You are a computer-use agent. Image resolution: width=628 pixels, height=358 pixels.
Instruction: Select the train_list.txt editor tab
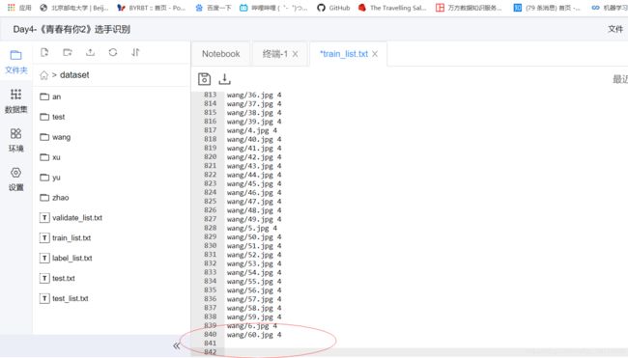[x=344, y=54]
